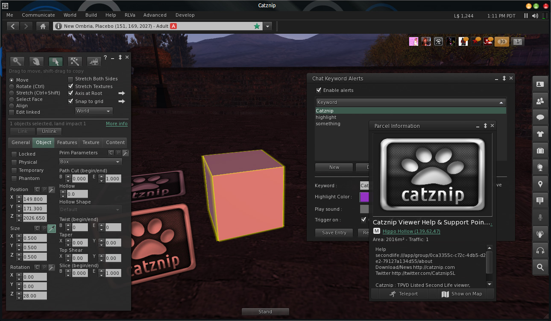Select the Focus (zoom) tool in build panel
The image size is (551, 321).
click(x=17, y=62)
